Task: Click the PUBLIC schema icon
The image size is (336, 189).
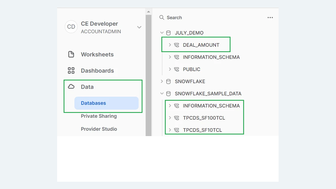Action: pyautogui.click(x=176, y=69)
